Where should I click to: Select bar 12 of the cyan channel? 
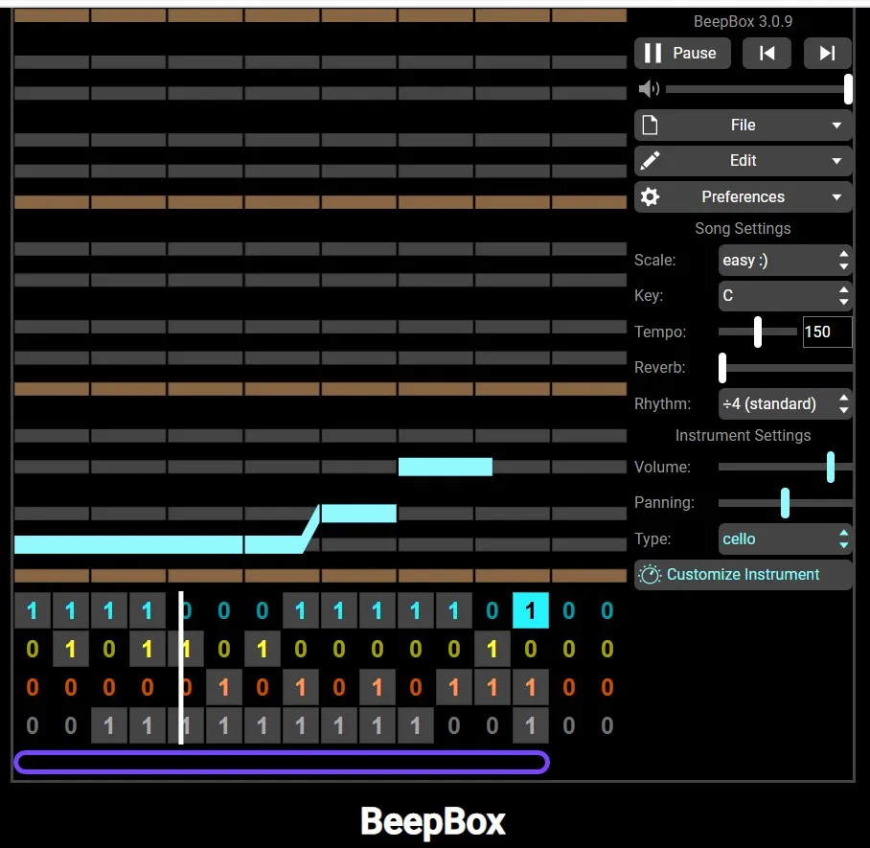click(x=454, y=610)
